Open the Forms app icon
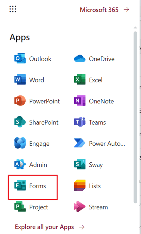The height and width of the screenshot is (234, 141). (20, 185)
